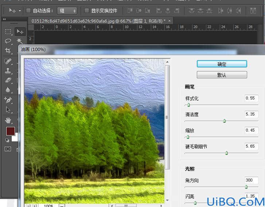
Task: Select the Crop tool
Action: point(8,50)
